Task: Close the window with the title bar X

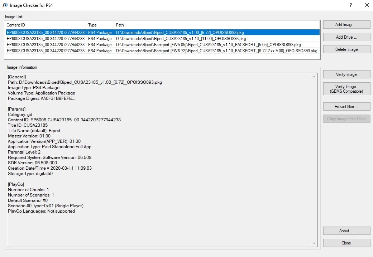Action: coord(367,5)
